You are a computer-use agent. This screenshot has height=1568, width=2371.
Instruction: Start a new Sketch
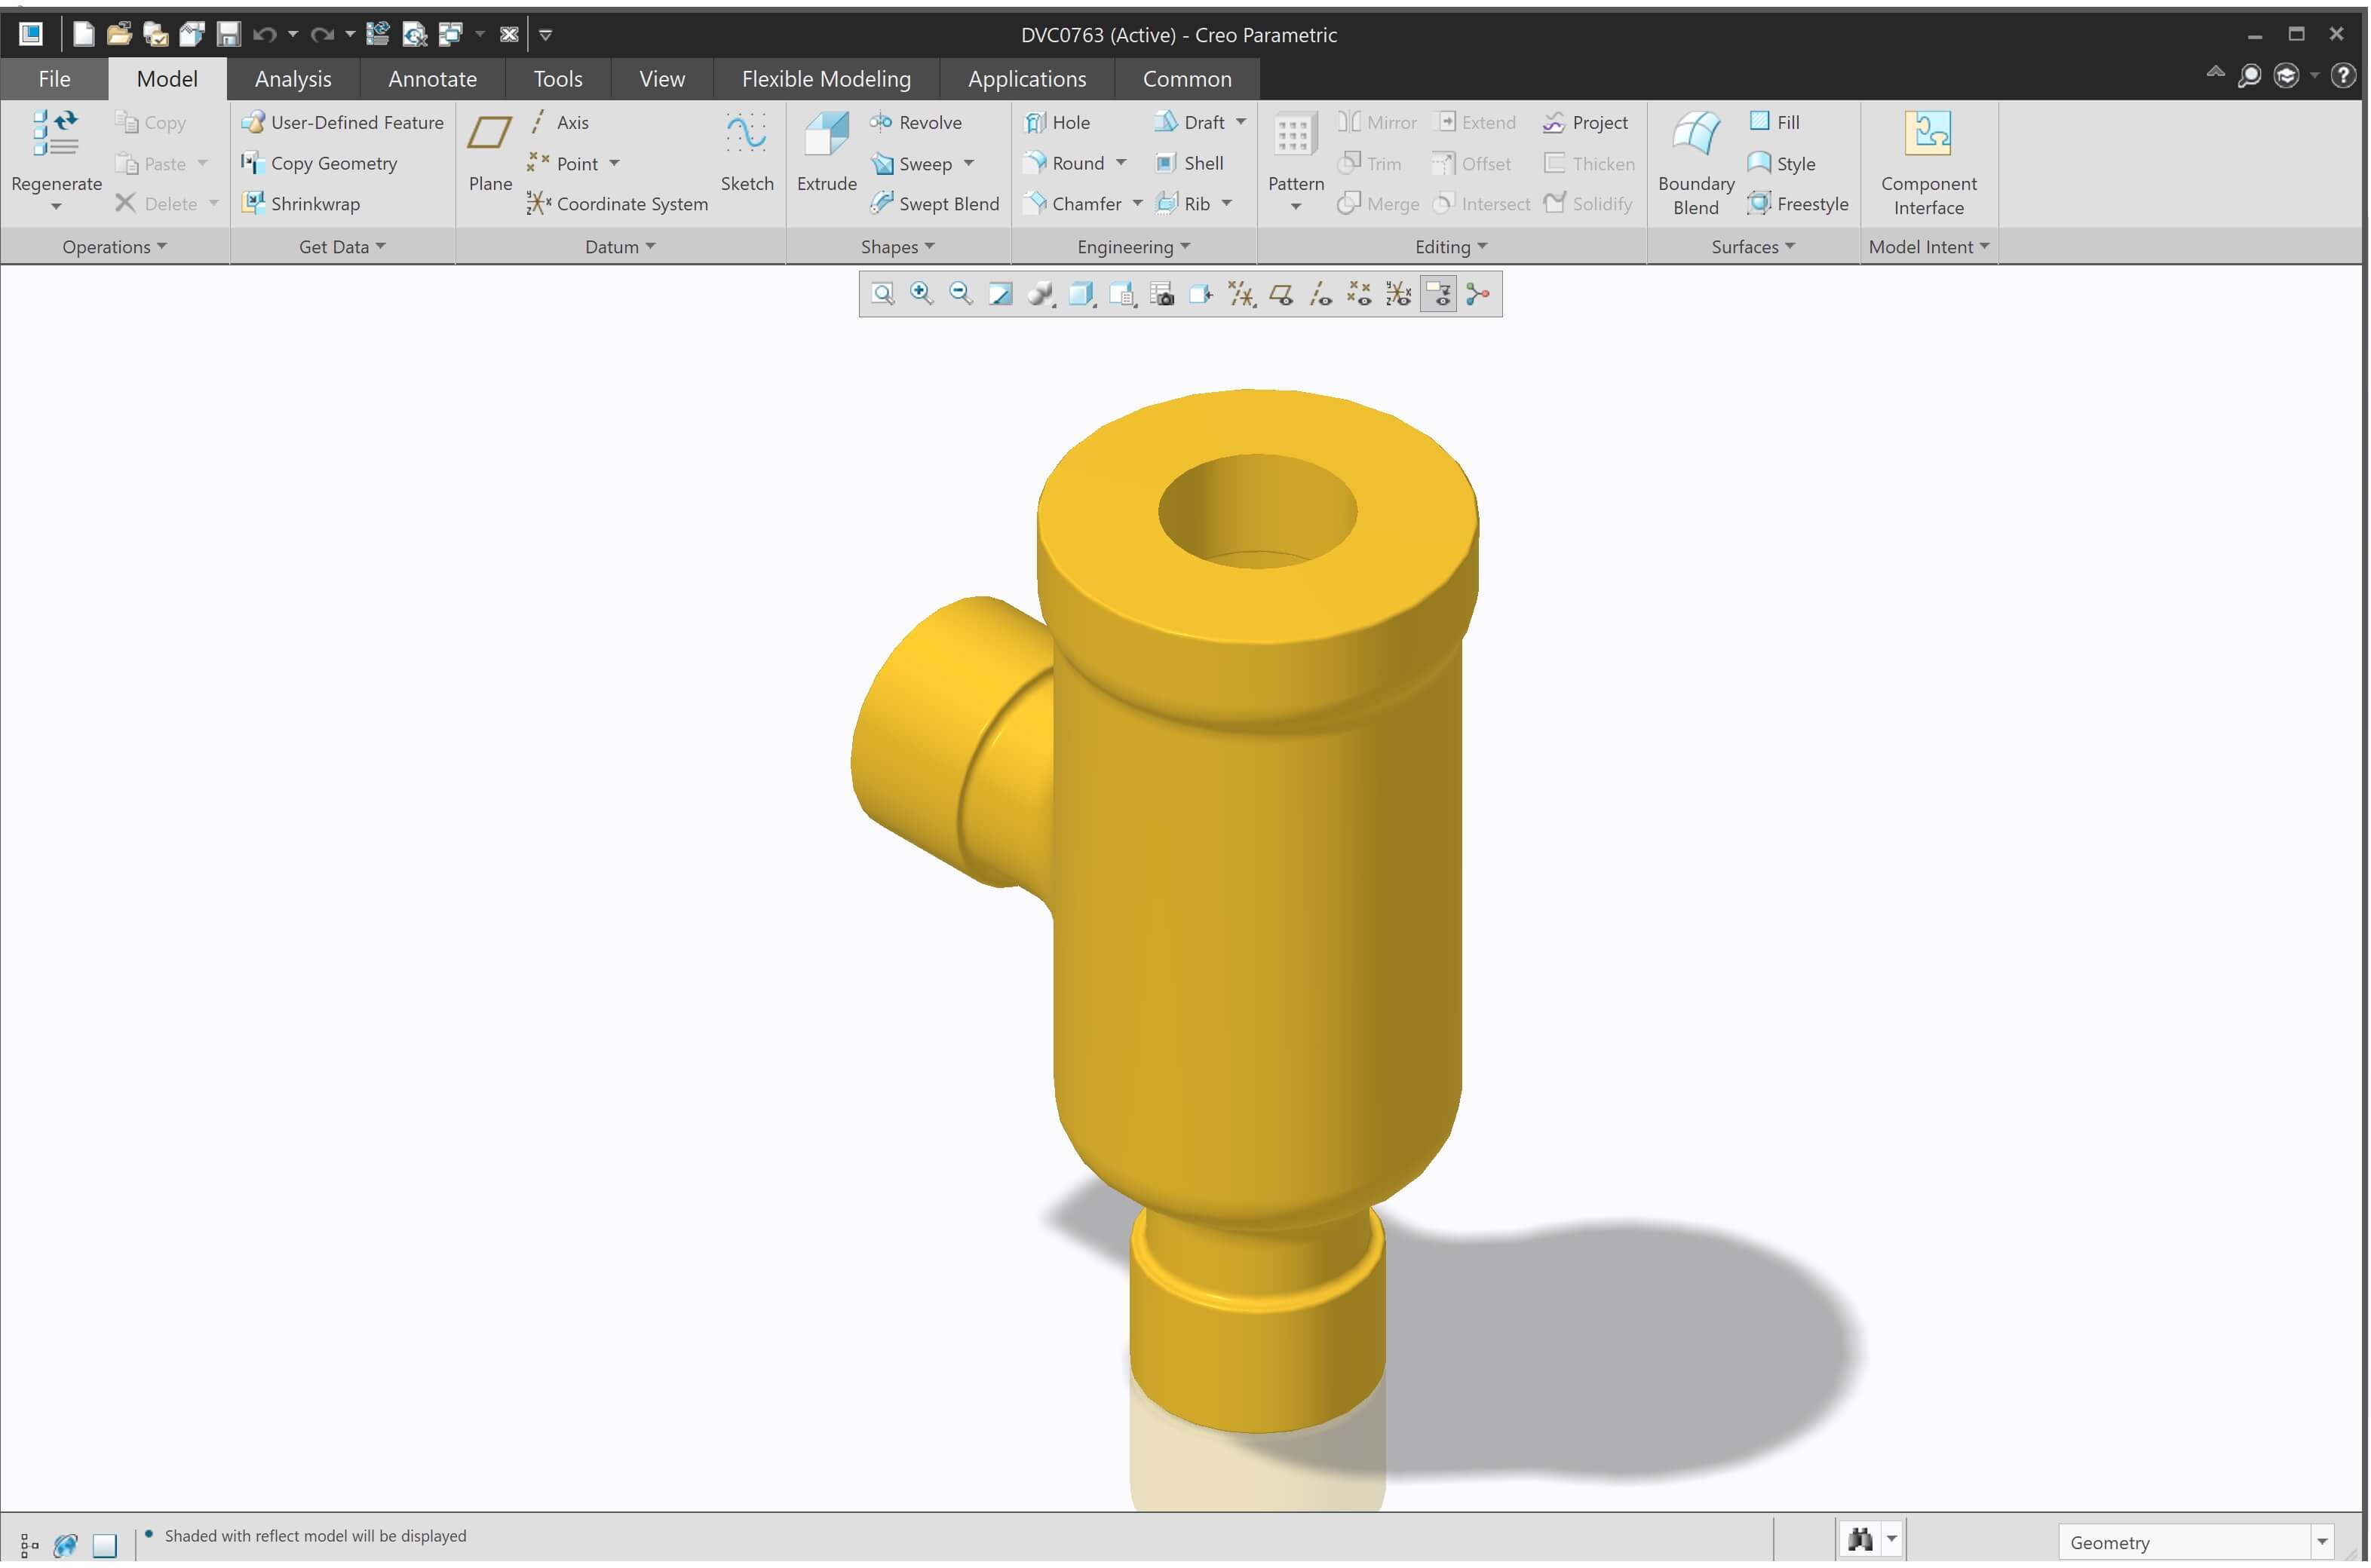coord(747,153)
